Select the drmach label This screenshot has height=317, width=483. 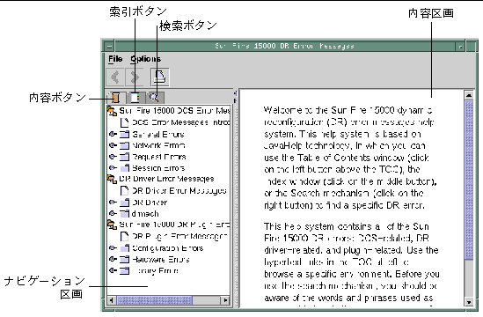coord(145,213)
